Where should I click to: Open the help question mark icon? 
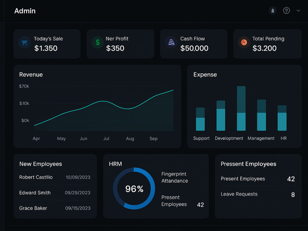pos(286,10)
